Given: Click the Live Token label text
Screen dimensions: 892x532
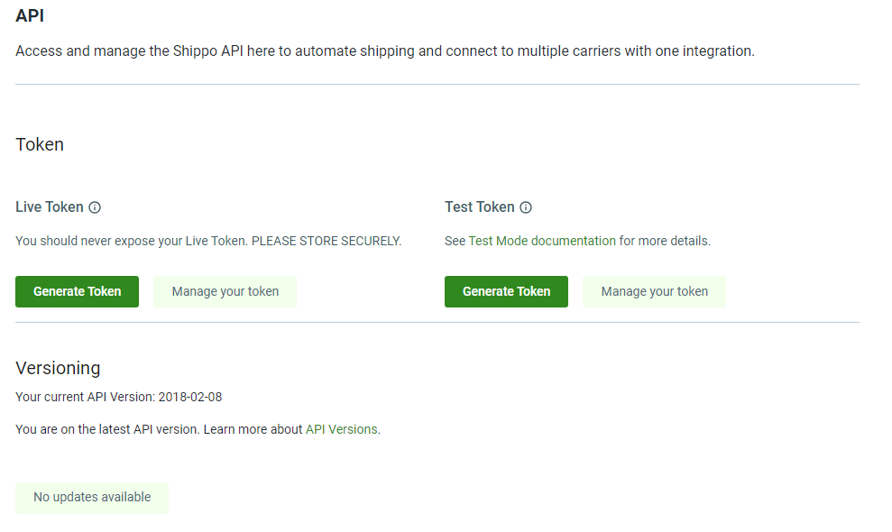Looking at the screenshot, I should [x=50, y=207].
